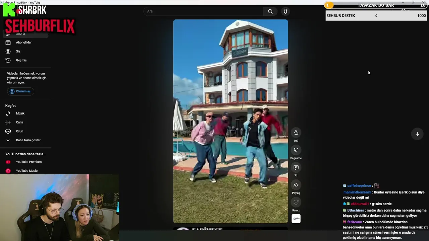
Task: Dislike the video via Beğenme button
Action: tap(296, 150)
